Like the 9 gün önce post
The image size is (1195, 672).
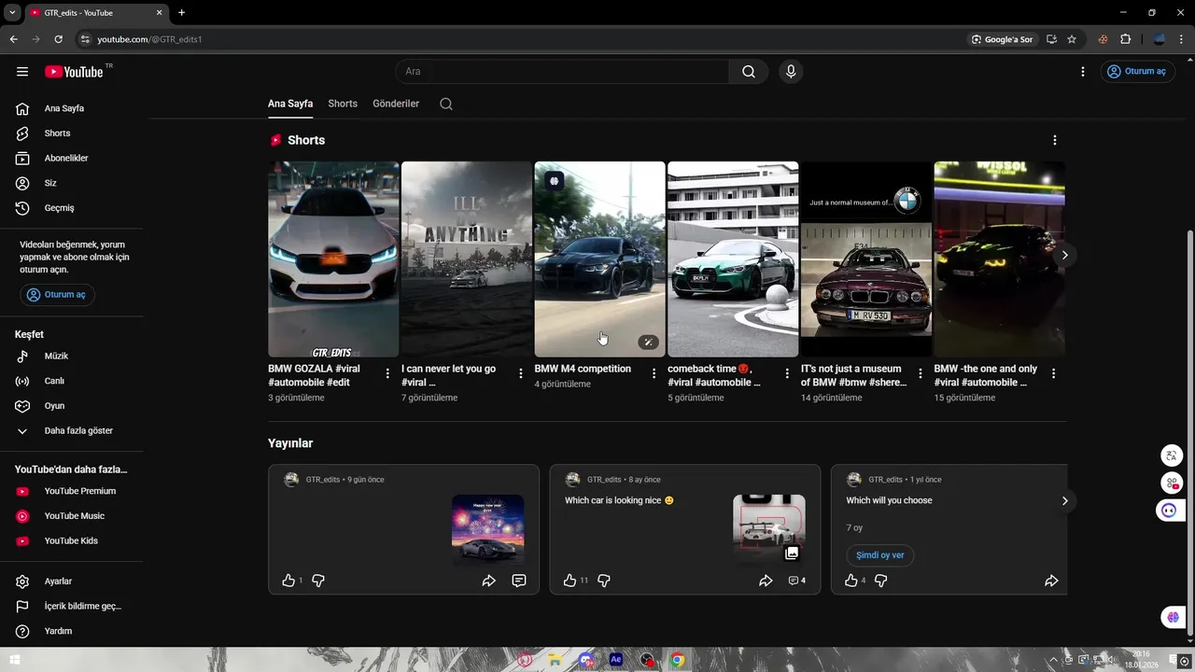(288, 581)
